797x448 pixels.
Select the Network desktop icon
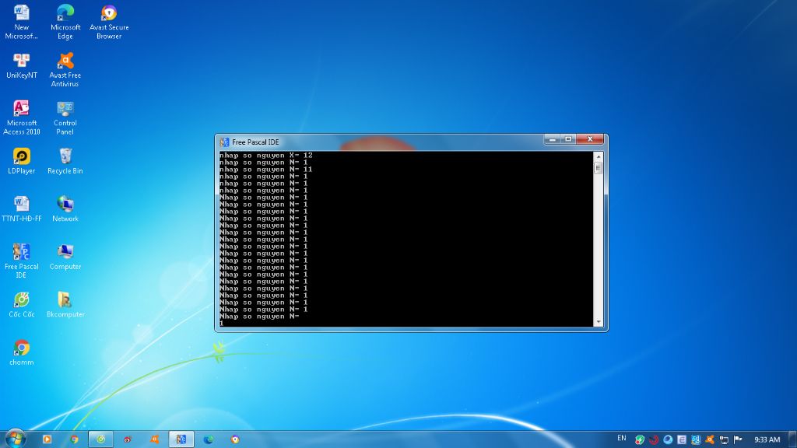(x=65, y=208)
